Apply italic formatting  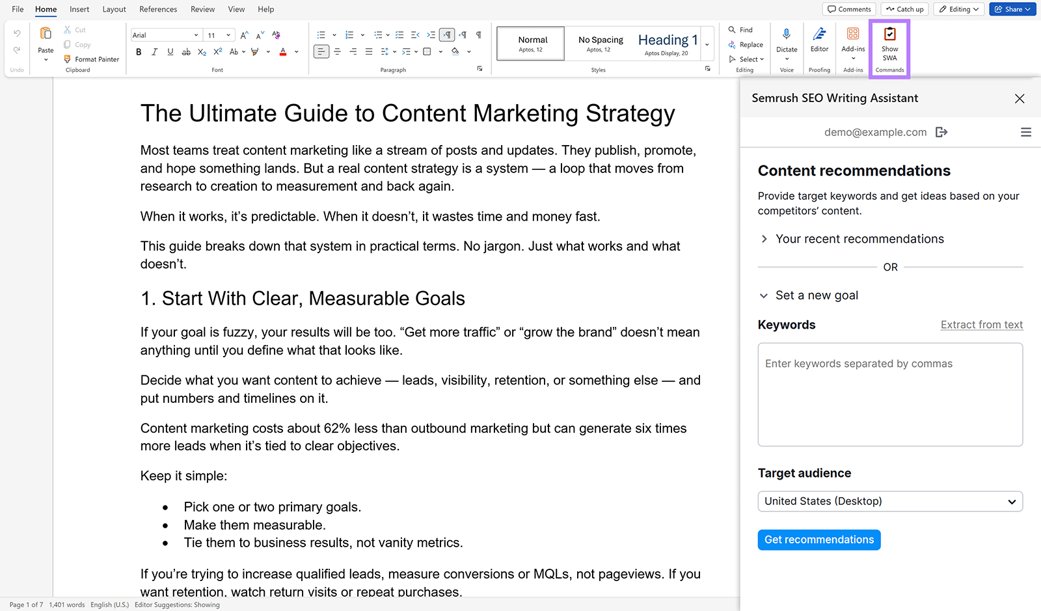click(x=154, y=51)
